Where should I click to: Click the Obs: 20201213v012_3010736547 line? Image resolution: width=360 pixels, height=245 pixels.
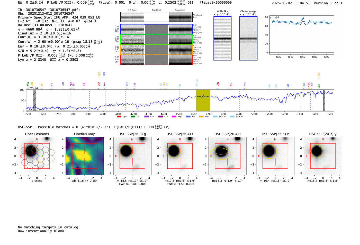point(46,14)
